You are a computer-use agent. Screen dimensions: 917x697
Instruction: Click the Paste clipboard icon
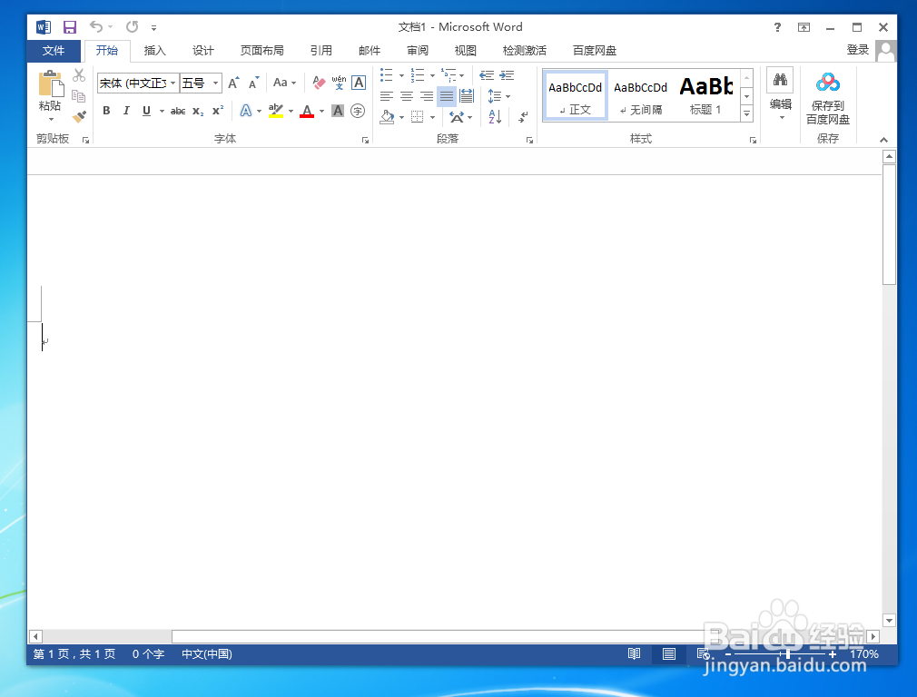click(x=50, y=84)
